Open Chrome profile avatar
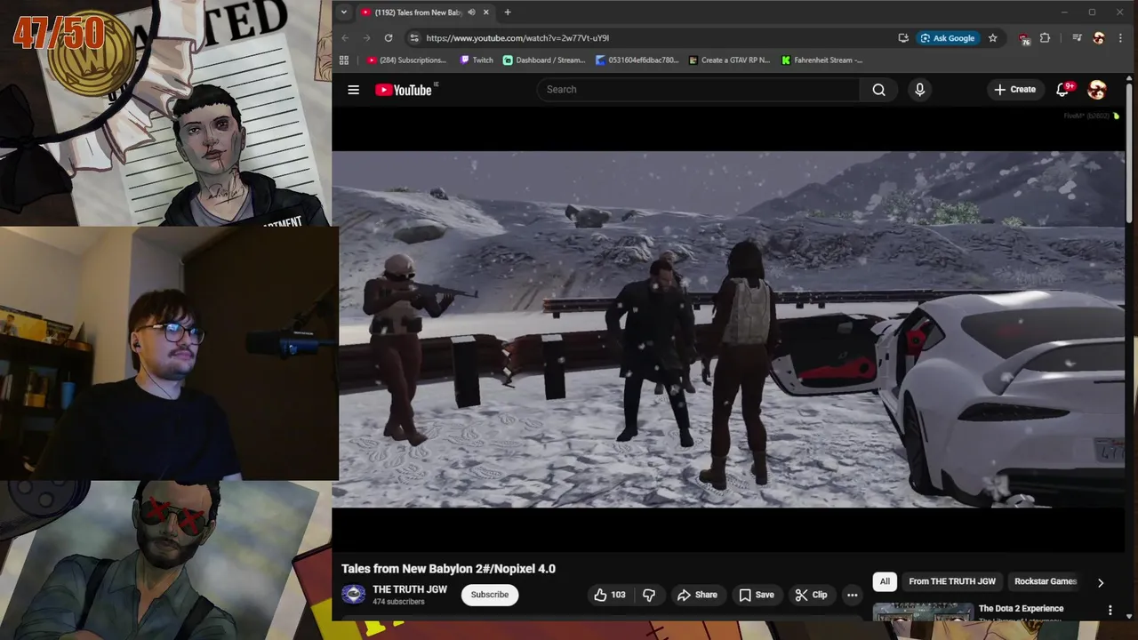The height and width of the screenshot is (640, 1138). (1099, 38)
